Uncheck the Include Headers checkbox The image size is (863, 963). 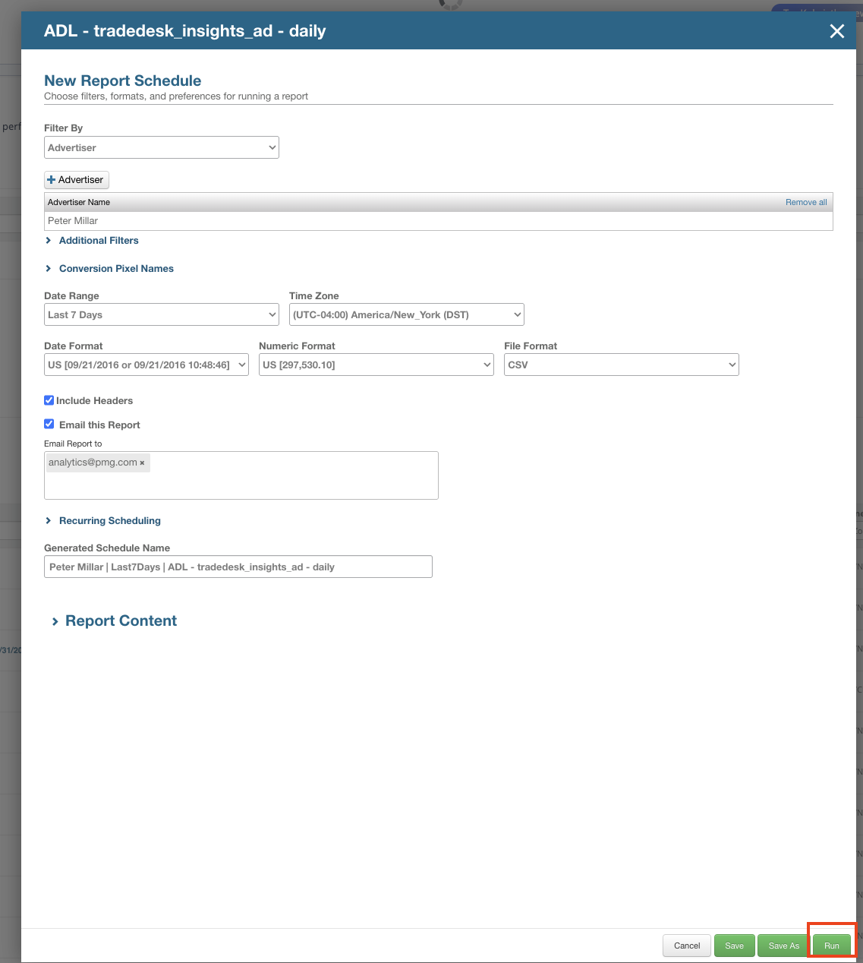tap(49, 400)
